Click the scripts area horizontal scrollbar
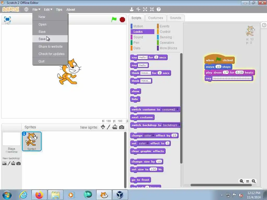Image resolution: width=267 pixels, height=200 pixels. click(x=221, y=185)
